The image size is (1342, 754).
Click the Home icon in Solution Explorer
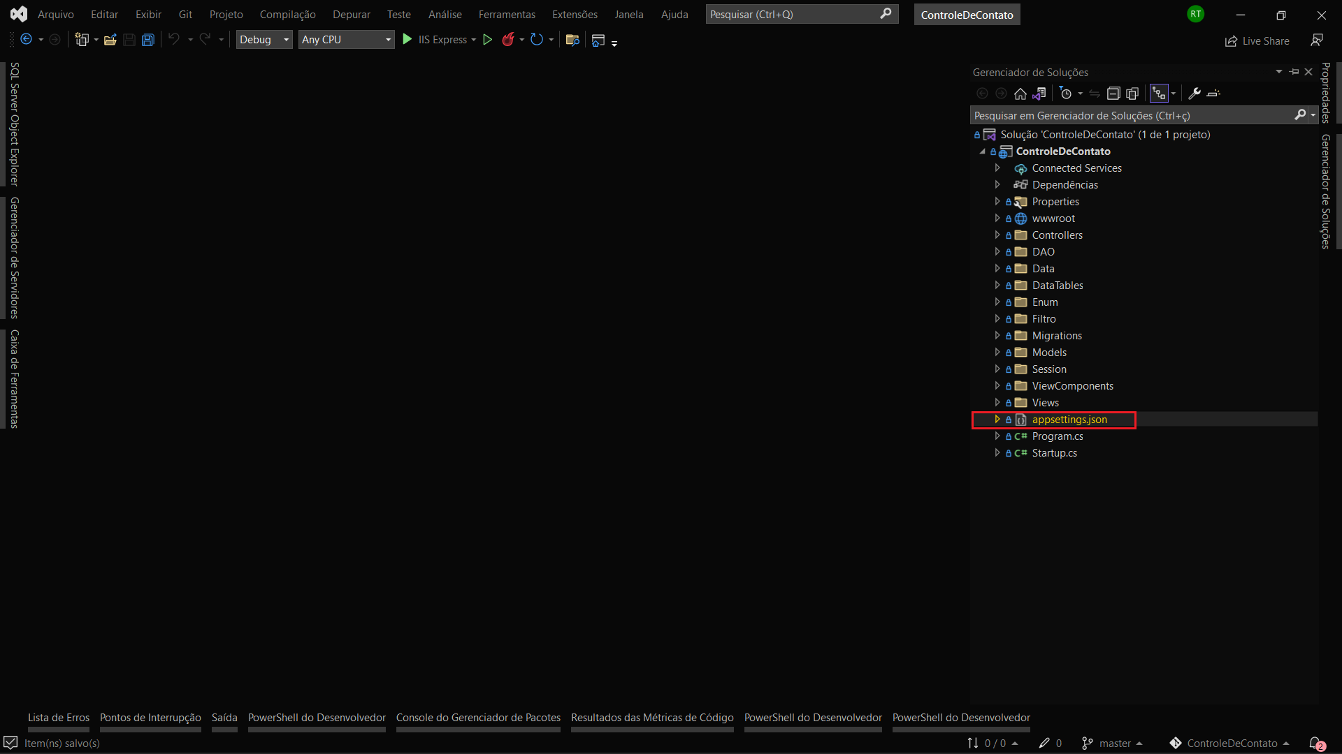pyautogui.click(x=1020, y=94)
